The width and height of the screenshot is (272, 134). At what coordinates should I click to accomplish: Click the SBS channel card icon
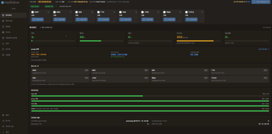tap(77, 12)
